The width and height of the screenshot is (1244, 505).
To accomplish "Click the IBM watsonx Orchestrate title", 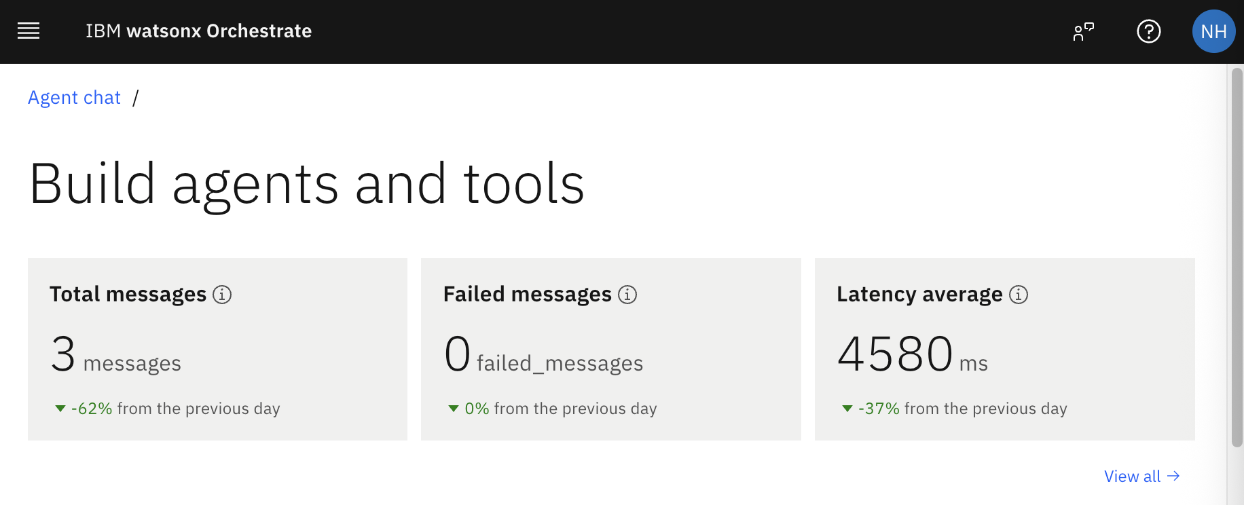I will pyautogui.click(x=198, y=31).
